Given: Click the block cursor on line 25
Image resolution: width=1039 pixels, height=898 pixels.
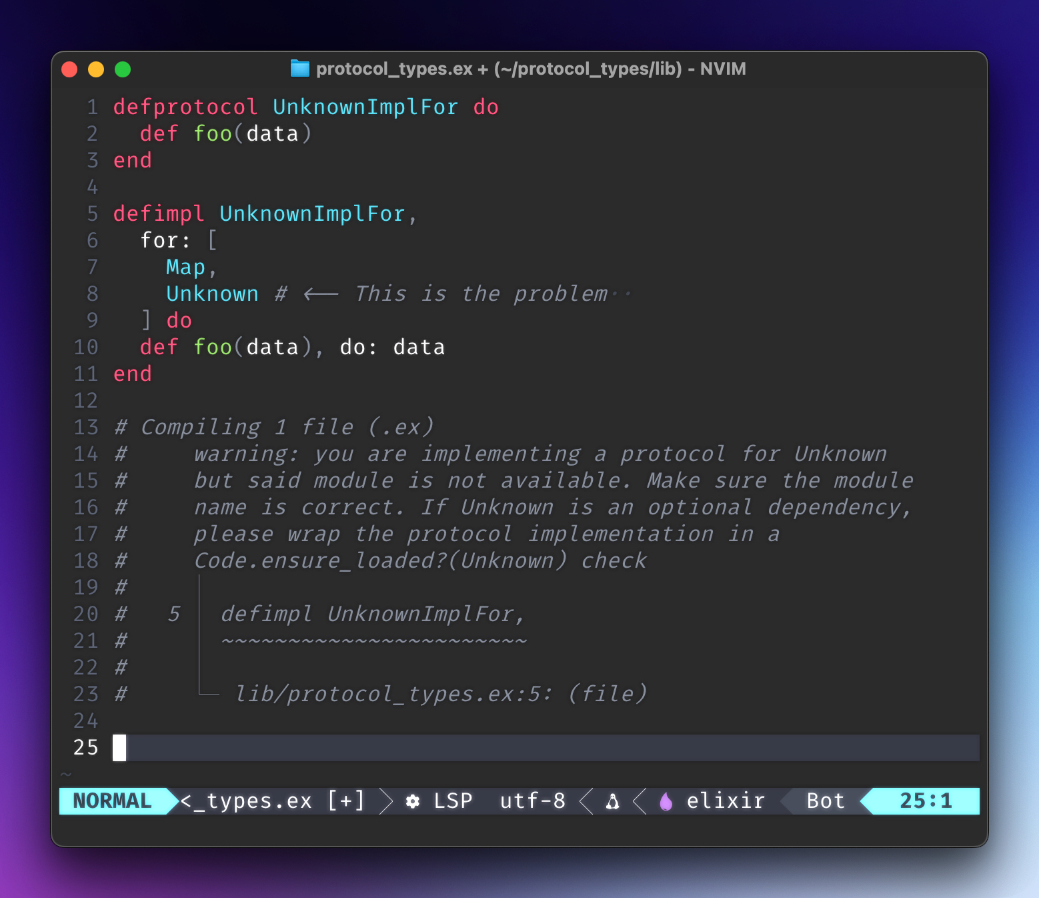Looking at the screenshot, I should coord(119,747).
